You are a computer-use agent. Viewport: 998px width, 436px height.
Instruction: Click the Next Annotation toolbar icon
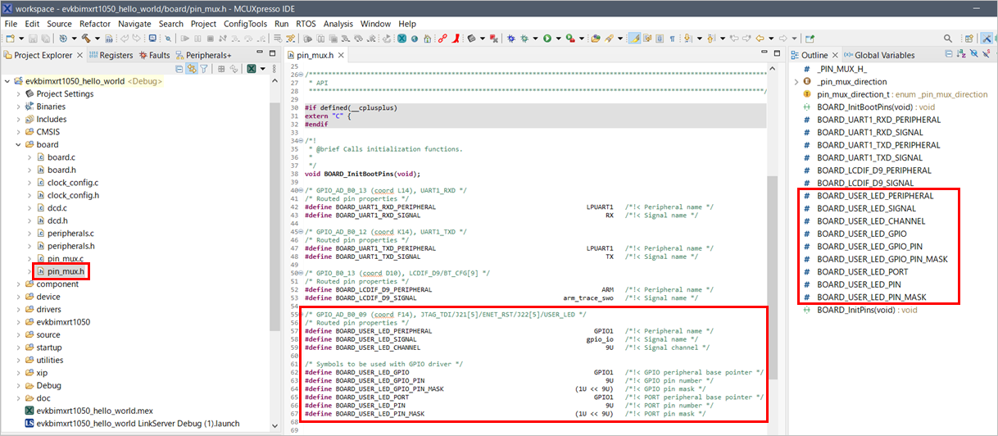click(687, 38)
